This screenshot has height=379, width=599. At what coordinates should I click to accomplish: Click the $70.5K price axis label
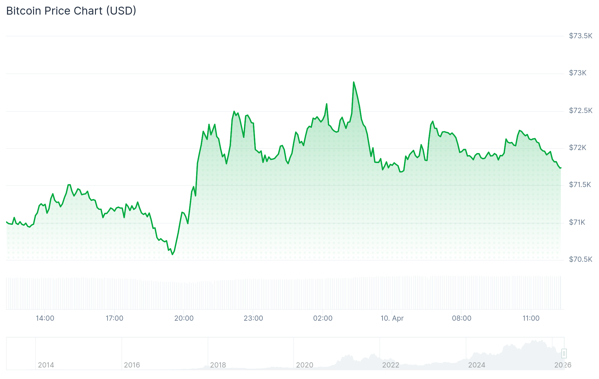[580, 259]
